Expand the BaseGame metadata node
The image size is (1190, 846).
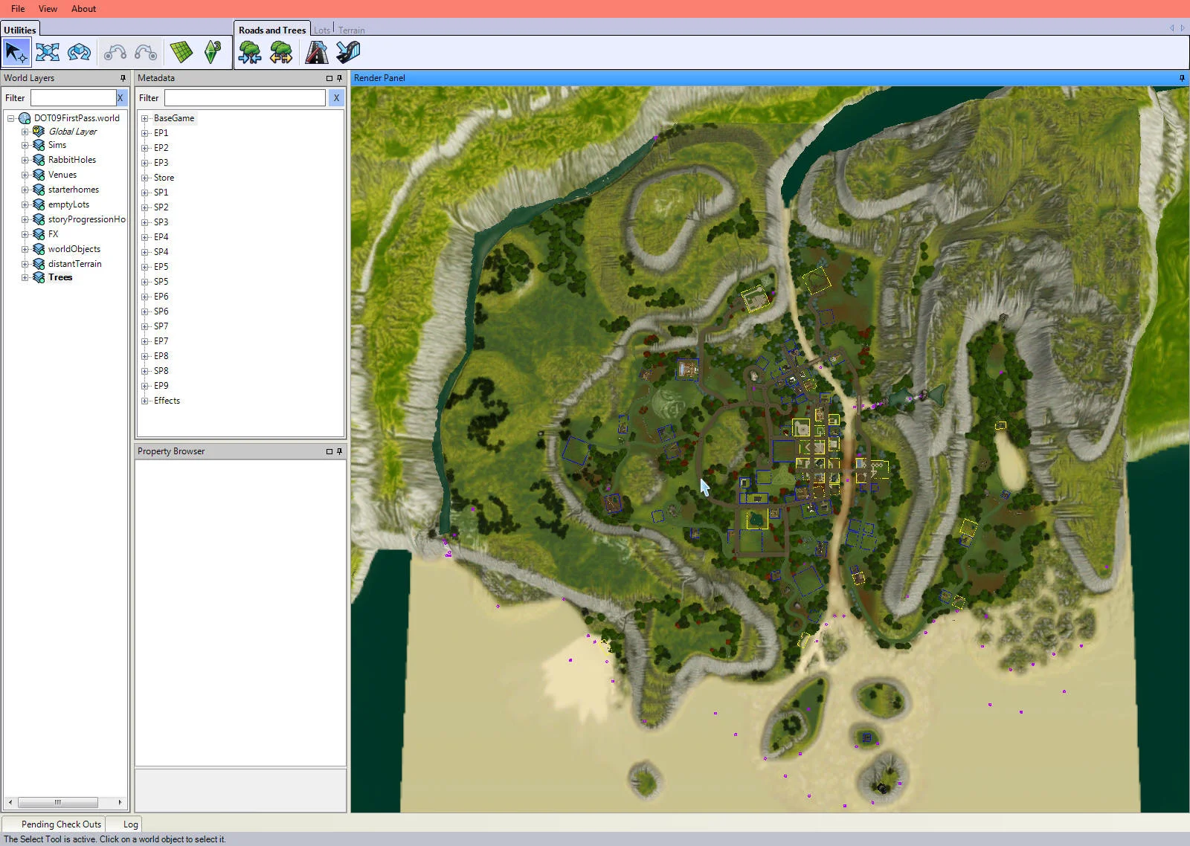point(145,118)
